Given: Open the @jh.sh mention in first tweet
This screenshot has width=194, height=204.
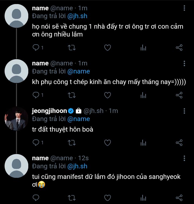Looking at the screenshot, I should [x=77, y=16].
